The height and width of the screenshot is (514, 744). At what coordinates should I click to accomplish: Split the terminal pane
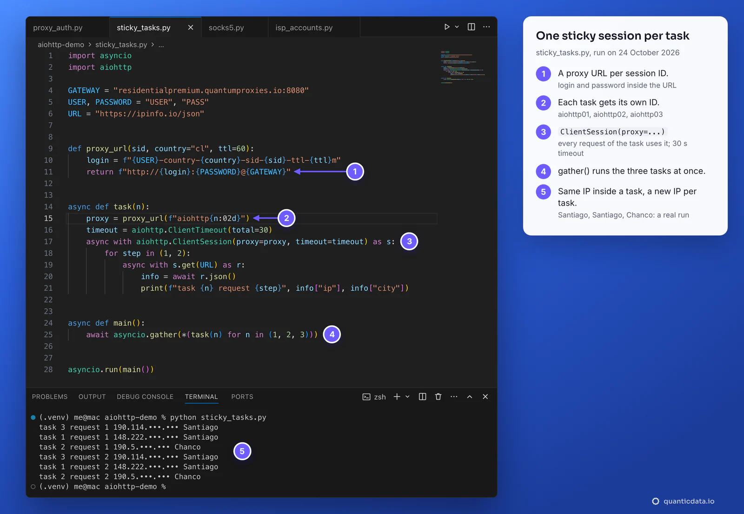(x=422, y=396)
